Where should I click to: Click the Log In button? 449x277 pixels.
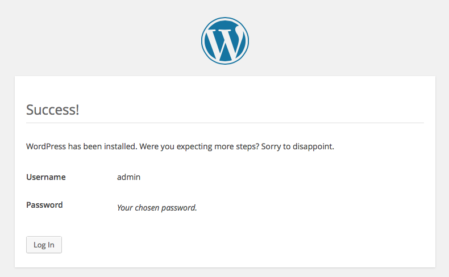point(44,245)
